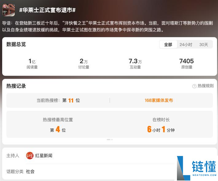Select the 数据总览 section heading
The width and height of the screenshot is (218, 181).
(x=16, y=44)
